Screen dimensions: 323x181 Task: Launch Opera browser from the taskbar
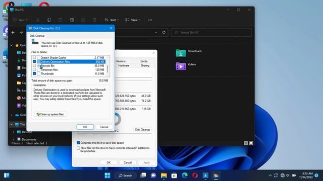[195, 175]
